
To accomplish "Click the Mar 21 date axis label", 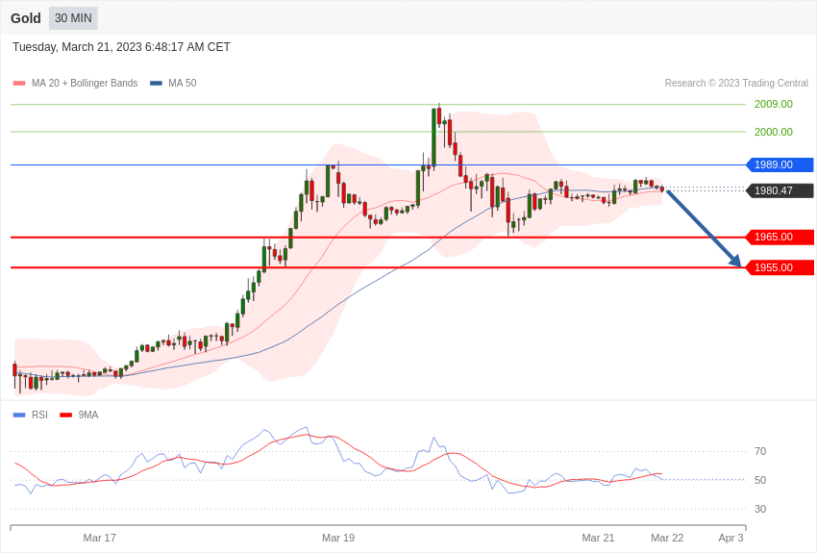I will [x=598, y=538].
